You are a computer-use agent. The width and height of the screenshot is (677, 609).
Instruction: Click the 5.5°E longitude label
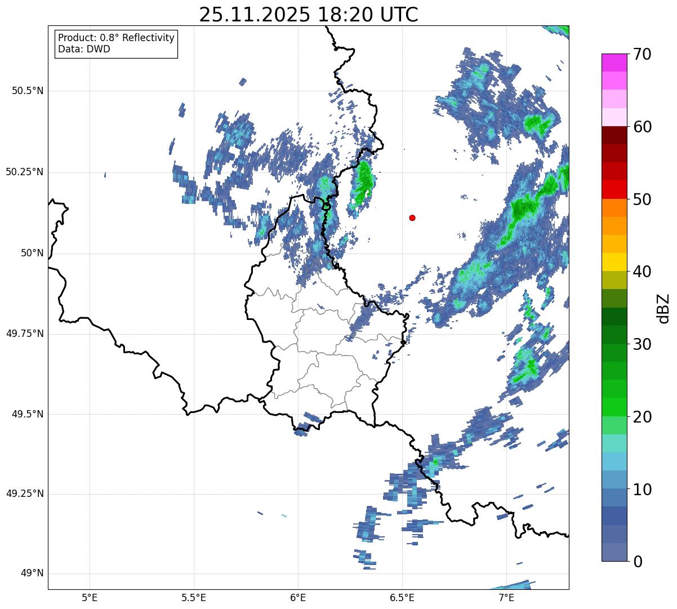194,597
